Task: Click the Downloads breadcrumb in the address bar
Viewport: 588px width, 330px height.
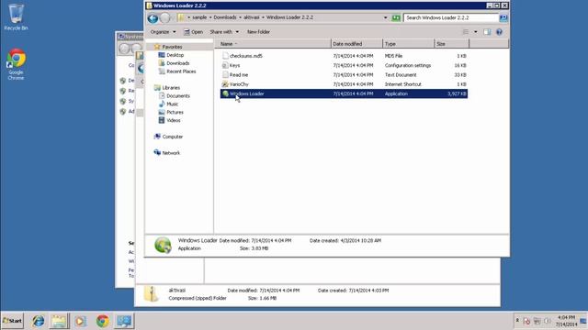Action: [x=225, y=17]
